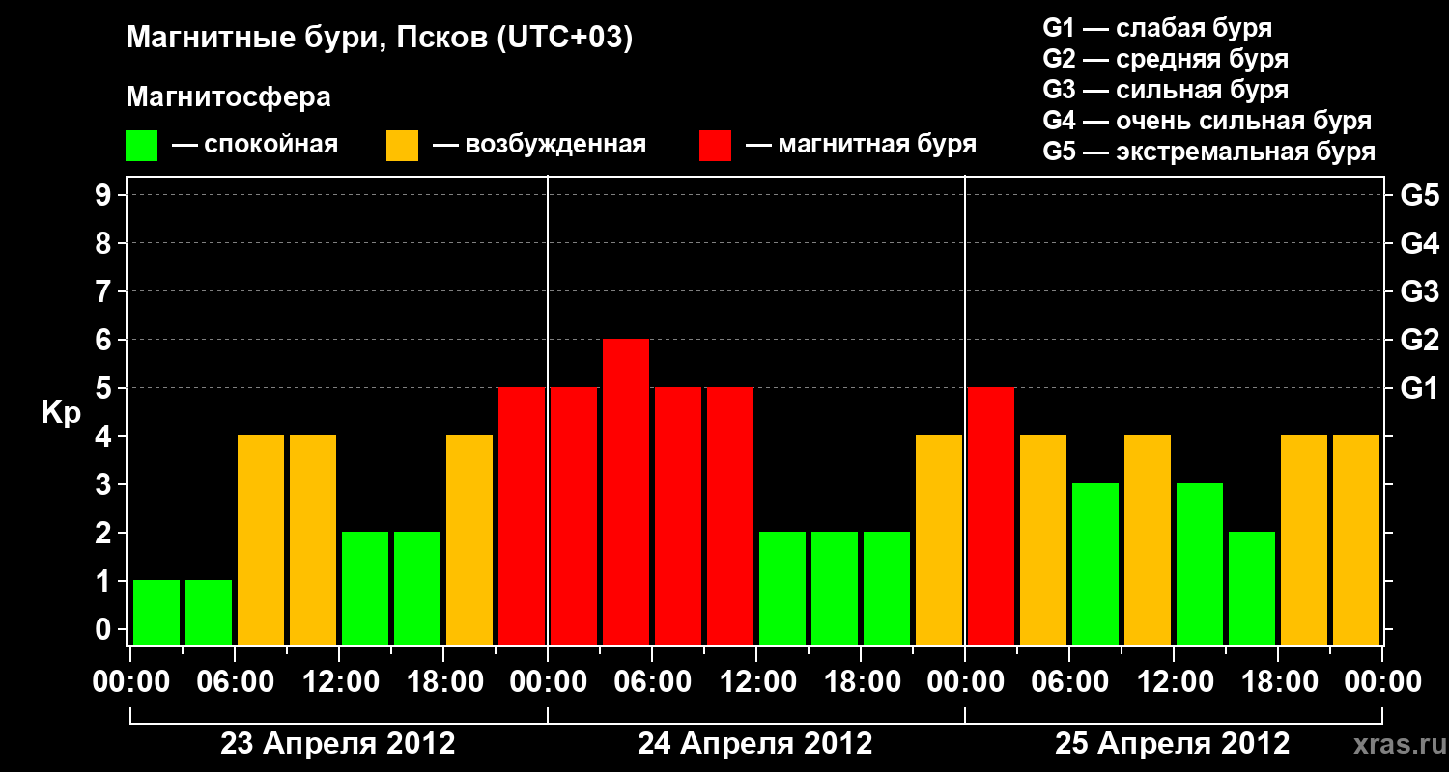
Task: Select the only yellow bar on 24 Апреля
Action: tap(939, 539)
